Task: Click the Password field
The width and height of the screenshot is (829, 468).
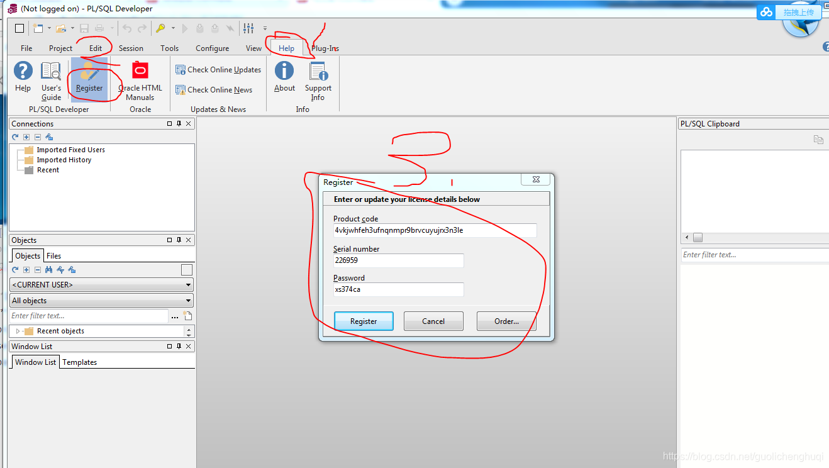Action: pyautogui.click(x=398, y=289)
